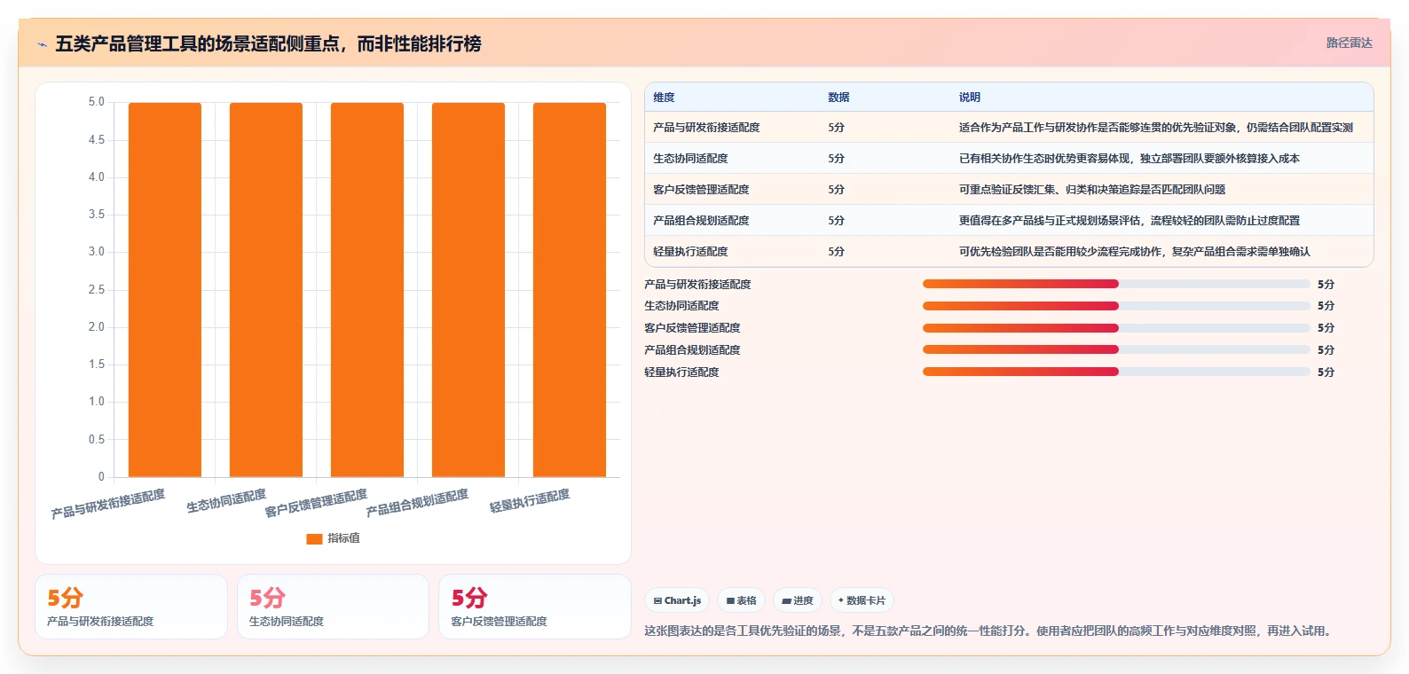Click the progress bar for 客户反馈管理适配度

click(1116, 328)
